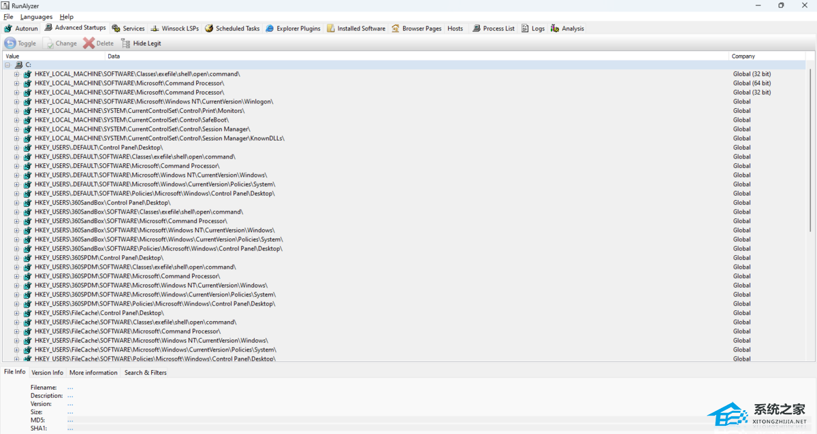Sort by the Value column header
The height and width of the screenshot is (434, 817).
coord(54,56)
